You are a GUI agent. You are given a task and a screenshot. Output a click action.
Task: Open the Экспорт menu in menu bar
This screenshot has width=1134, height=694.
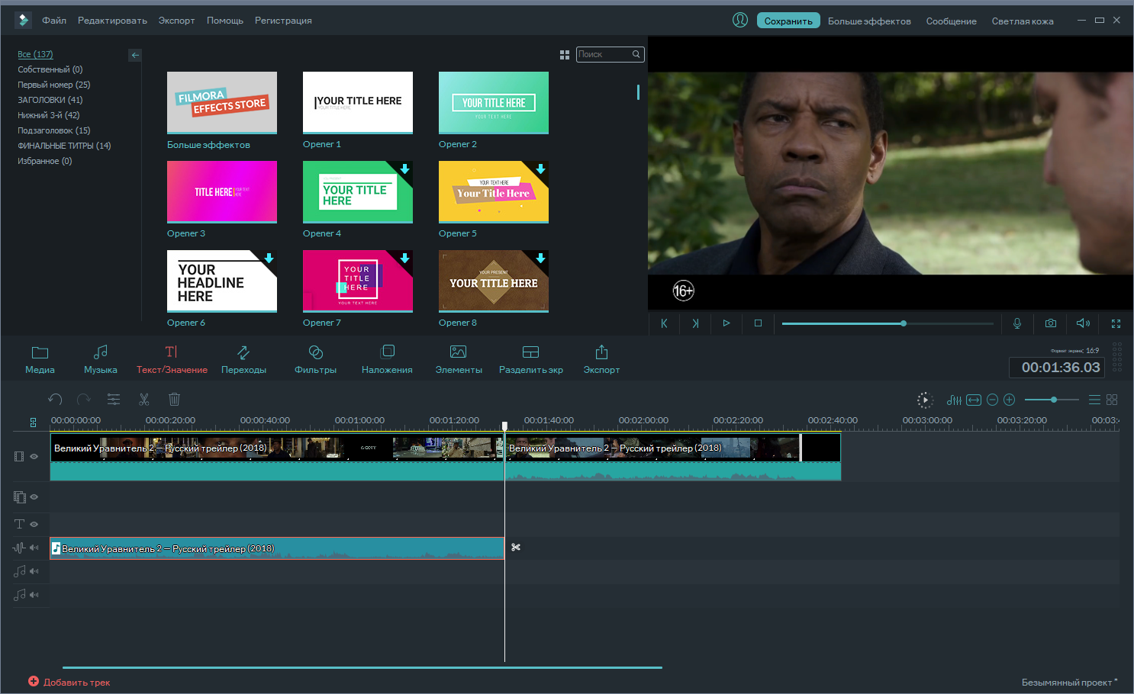[177, 21]
